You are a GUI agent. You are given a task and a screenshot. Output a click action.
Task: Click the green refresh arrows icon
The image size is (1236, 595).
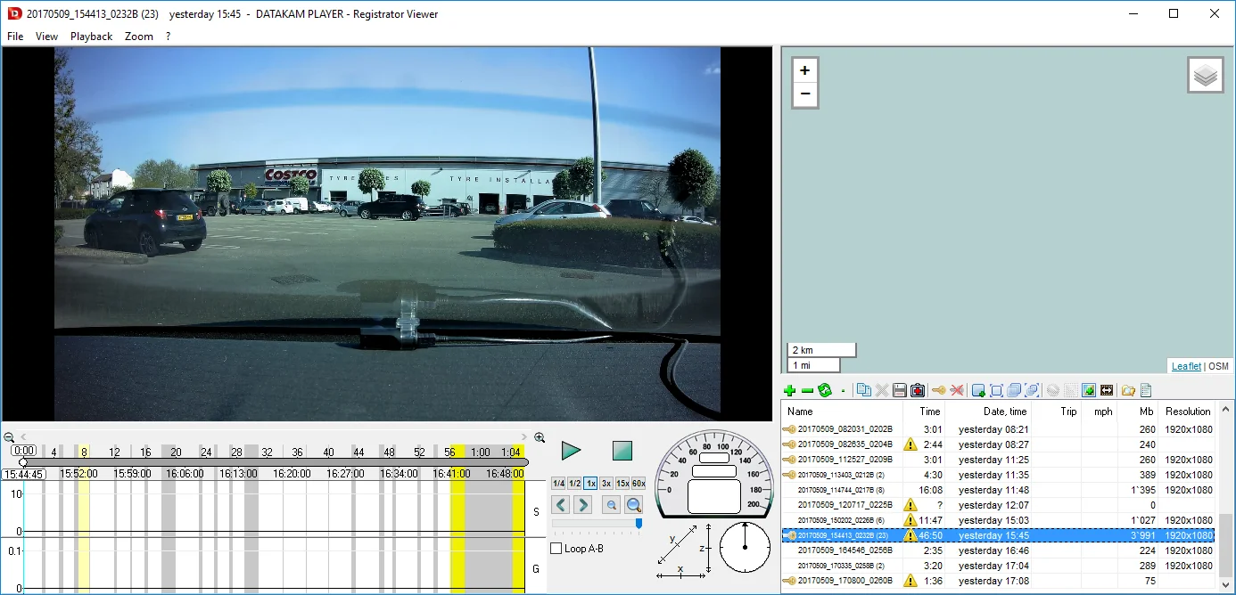click(x=825, y=390)
